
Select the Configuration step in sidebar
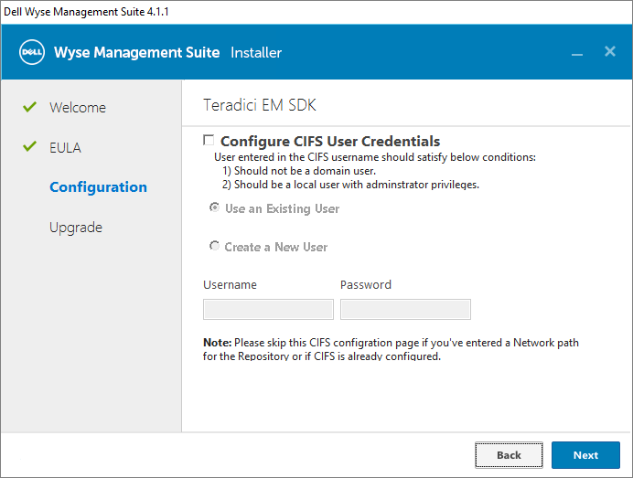(x=98, y=187)
